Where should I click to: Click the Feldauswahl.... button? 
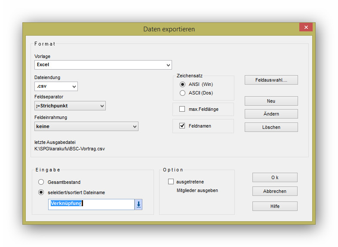(x=271, y=80)
